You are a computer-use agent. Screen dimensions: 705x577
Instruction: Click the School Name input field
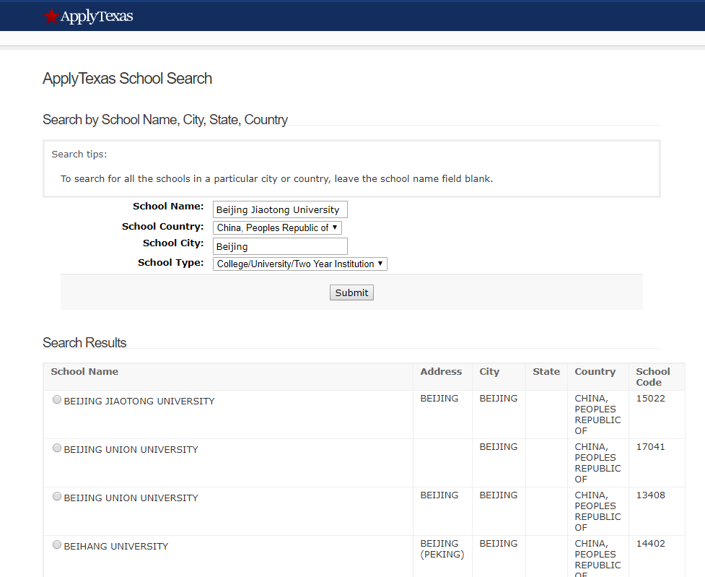[x=280, y=209]
